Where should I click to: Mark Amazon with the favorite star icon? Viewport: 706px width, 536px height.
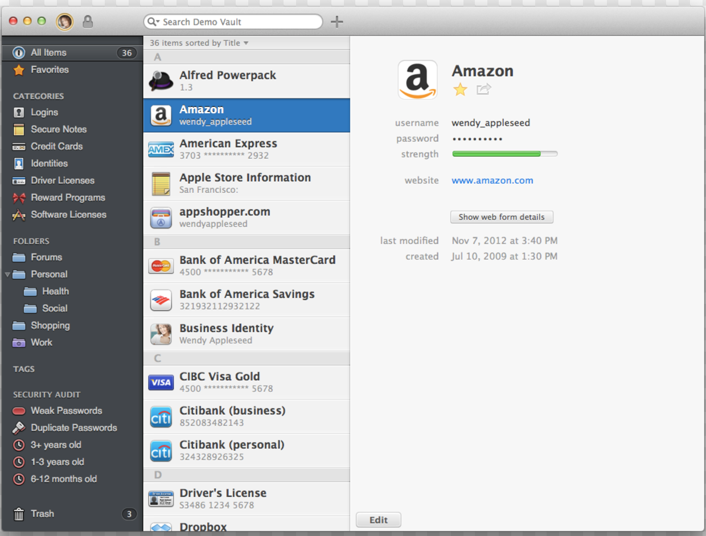tap(460, 89)
